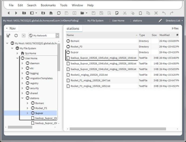The width and height of the screenshot is (186, 142).
Task: Select the stations tab
Action: coord(73,28)
